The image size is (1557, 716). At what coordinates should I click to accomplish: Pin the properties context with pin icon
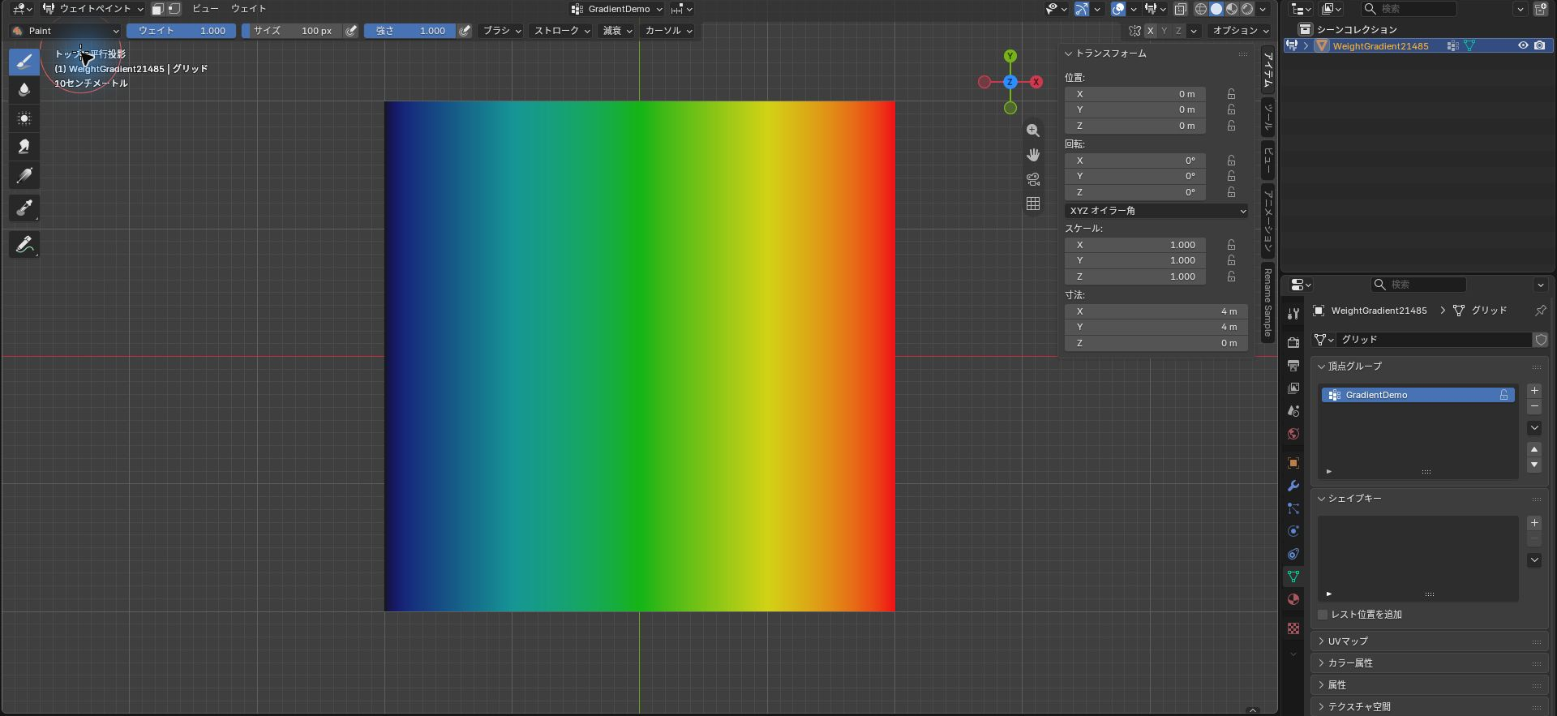point(1540,311)
